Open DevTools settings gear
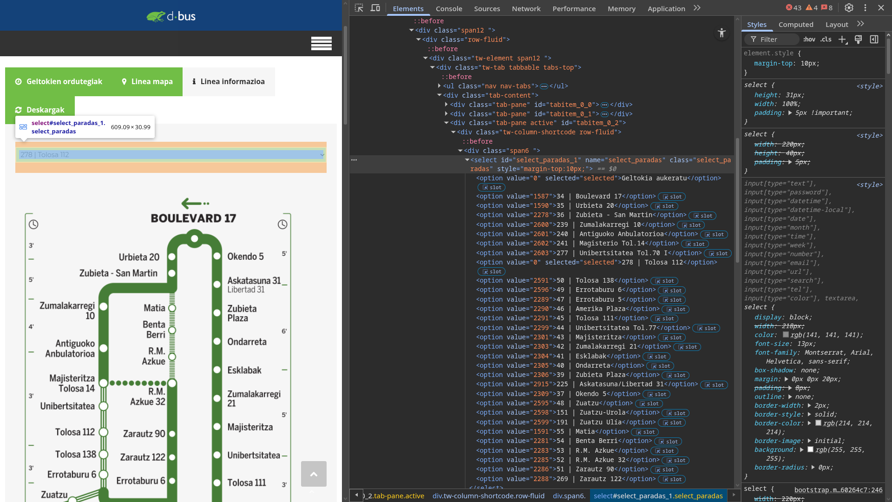The width and height of the screenshot is (892, 502). (x=849, y=8)
